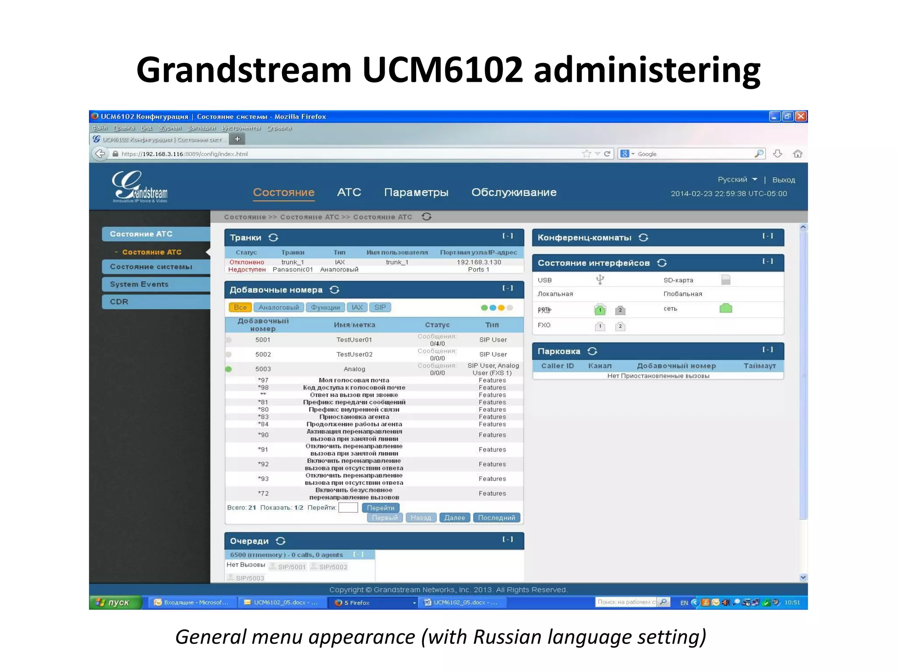This screenshot has width=897, height=672.
Task: Click the FXO port 2 icon
Action: coord(620,326)
